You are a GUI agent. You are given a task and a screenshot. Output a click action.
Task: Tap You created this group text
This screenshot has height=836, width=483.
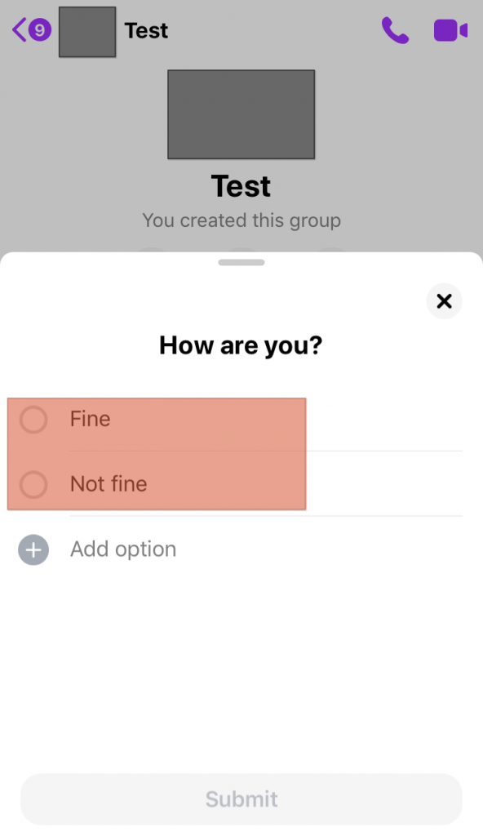pyautogui.click(x=241, y=220)
